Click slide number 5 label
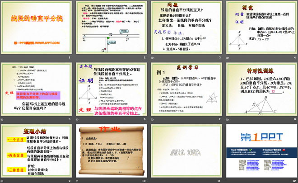Screen dimensions: 298x183 click(x=70, y=119)
